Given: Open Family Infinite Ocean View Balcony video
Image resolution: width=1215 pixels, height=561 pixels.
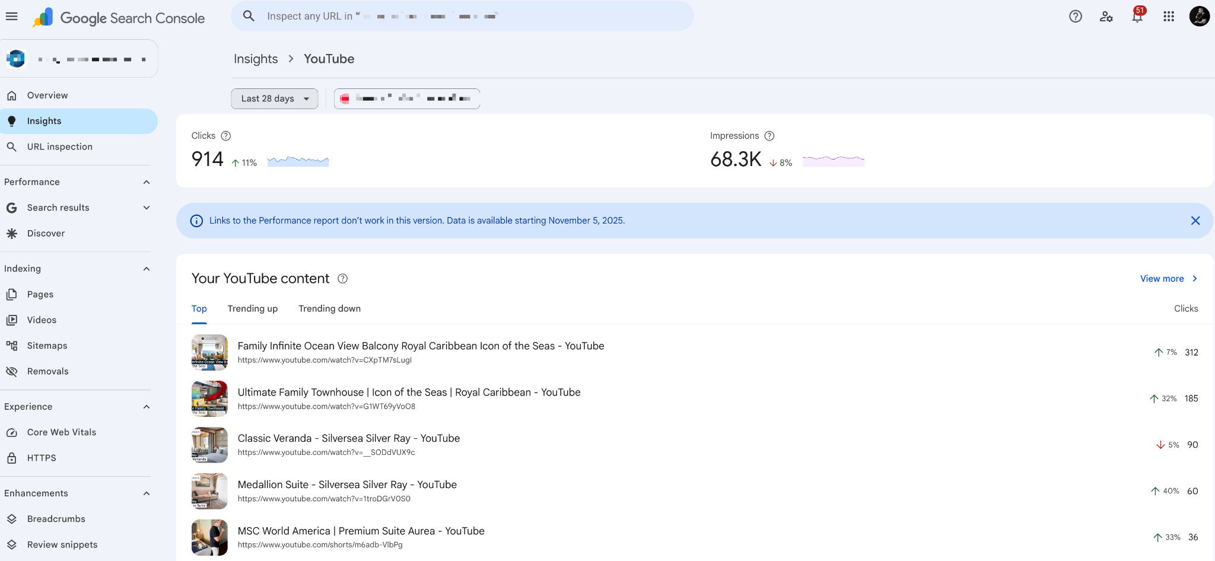Looking at the screenshot, I should (x=421, y=346).
